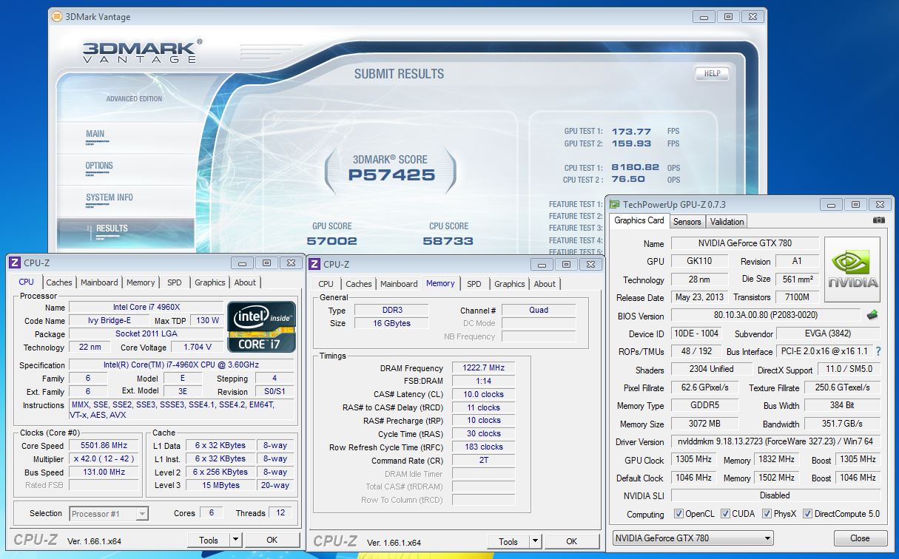The image size is (899, 559).
Task: Click Intel Core i7 logo badge
Action: tap(261, 325)
